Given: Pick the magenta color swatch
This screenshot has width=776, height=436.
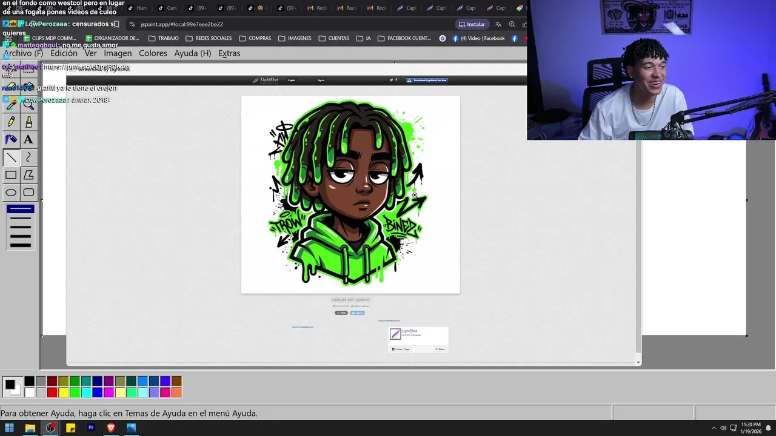Looking at the screenshot, I should tap(109, 392).
